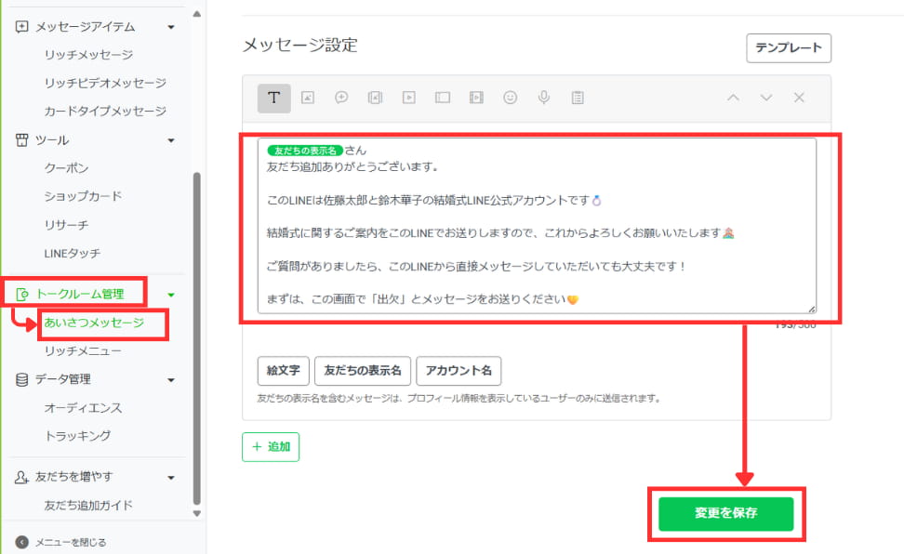Click the ツール label
The width and height of the screenshot is (904, 554).
click(52, 140)
